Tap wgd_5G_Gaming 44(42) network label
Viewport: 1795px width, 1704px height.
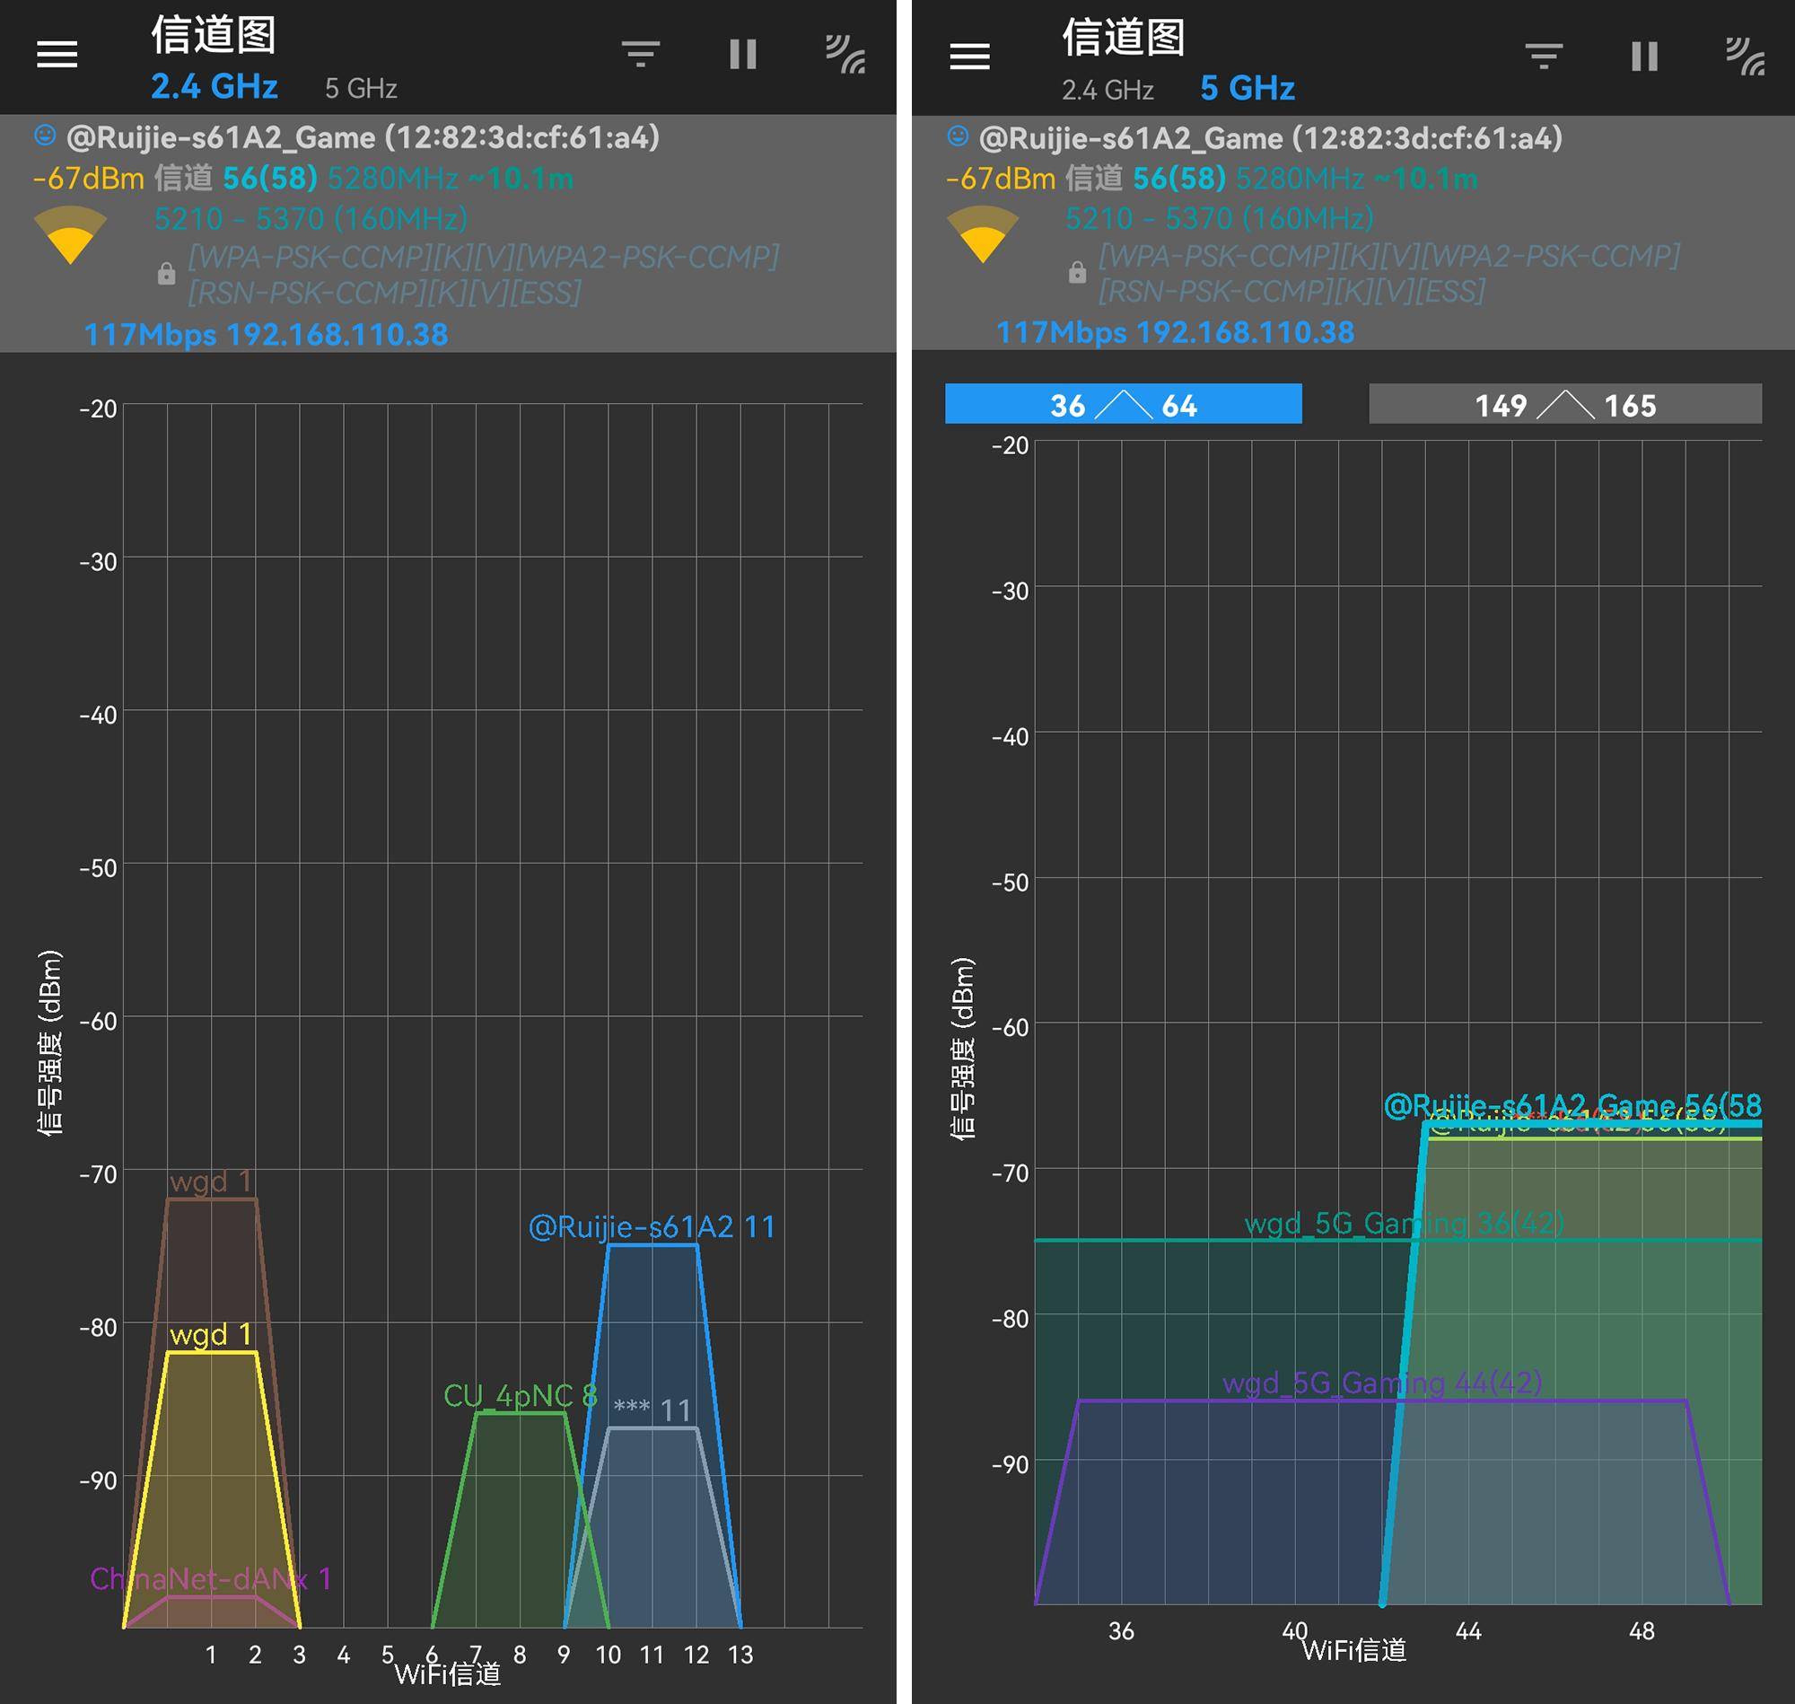1382,1383
